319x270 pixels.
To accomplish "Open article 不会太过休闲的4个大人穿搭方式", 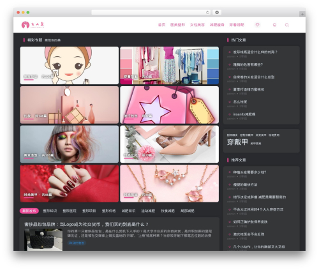I will [x=258, y=209].
